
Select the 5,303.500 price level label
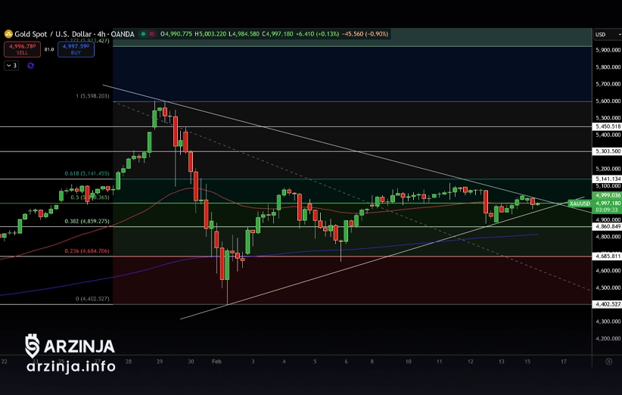pos(607,151)
